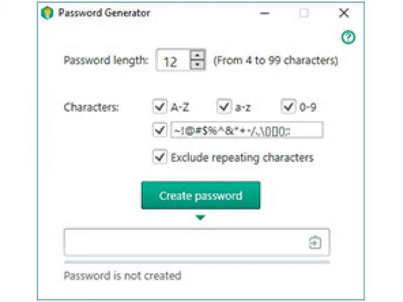Viewport: 403px width, 302px height.
Task: Click the Kaspersky shield icon in title bar
Action: [x=47, y=14]
